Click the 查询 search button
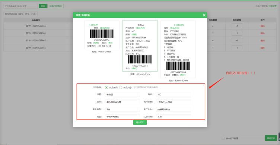The image size is (280, 145). pyautogui.click(x=43, y=6)
